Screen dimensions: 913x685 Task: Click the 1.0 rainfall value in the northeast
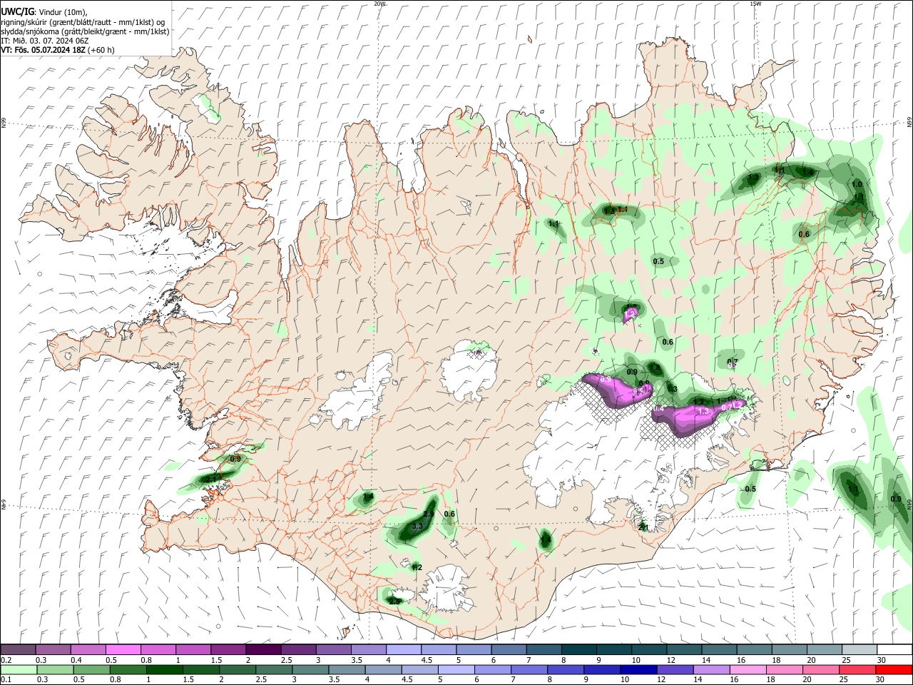pyautogui.click(x=857, y=184)
